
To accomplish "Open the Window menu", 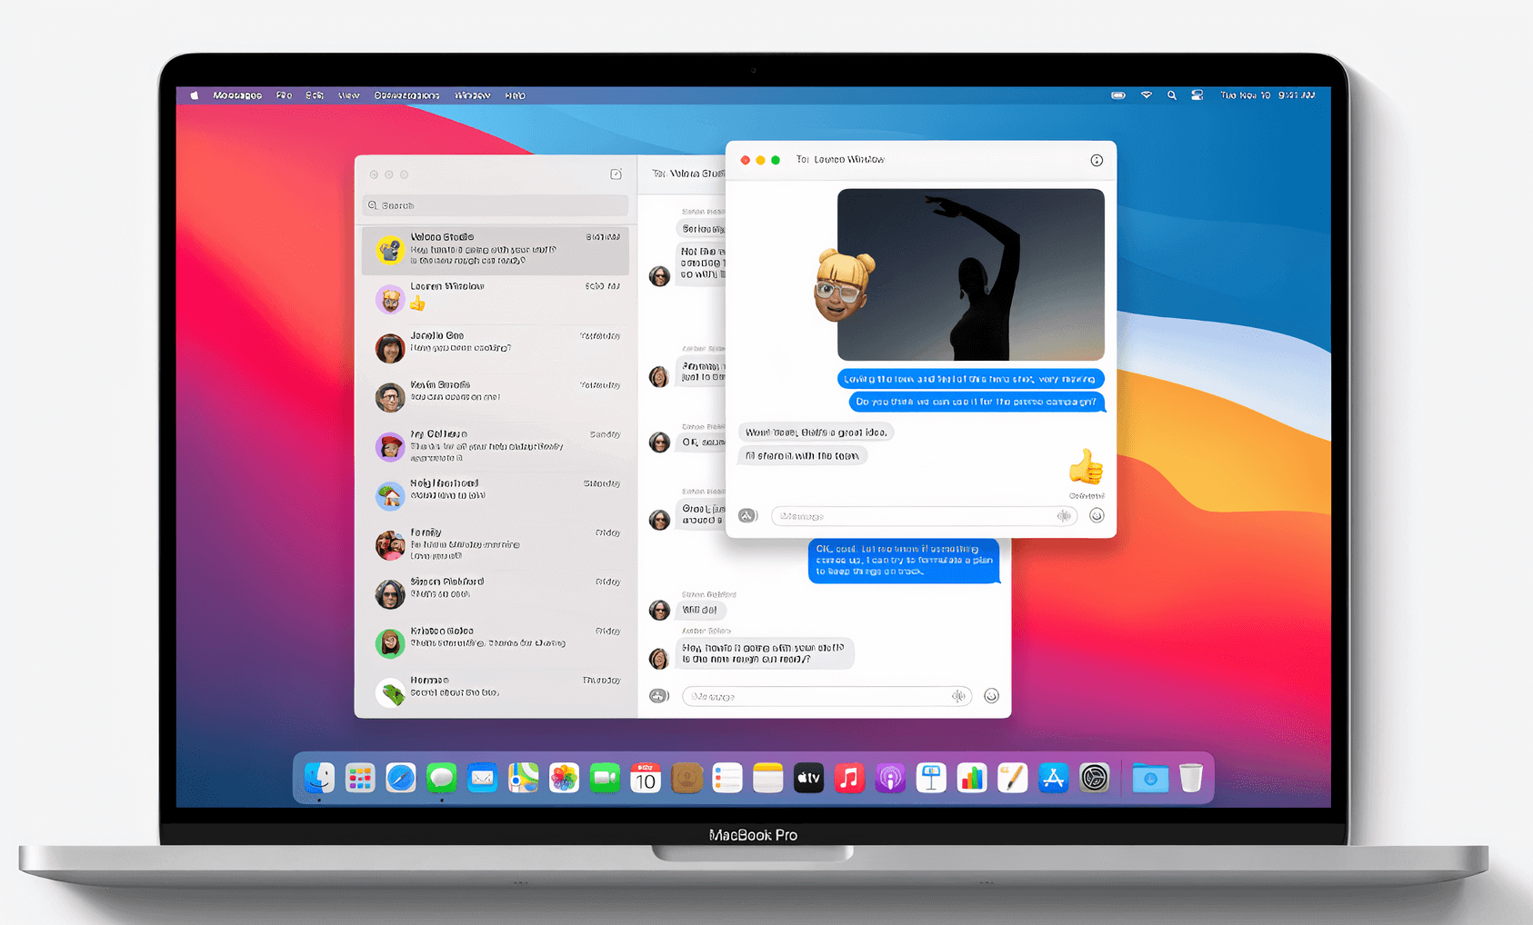I will (473, 95).
